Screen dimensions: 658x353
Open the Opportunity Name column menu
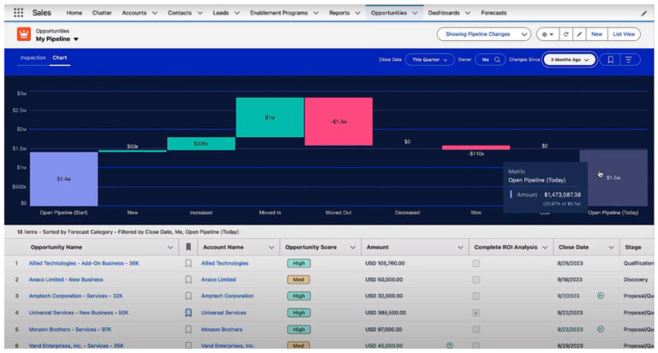coord(170,248)
